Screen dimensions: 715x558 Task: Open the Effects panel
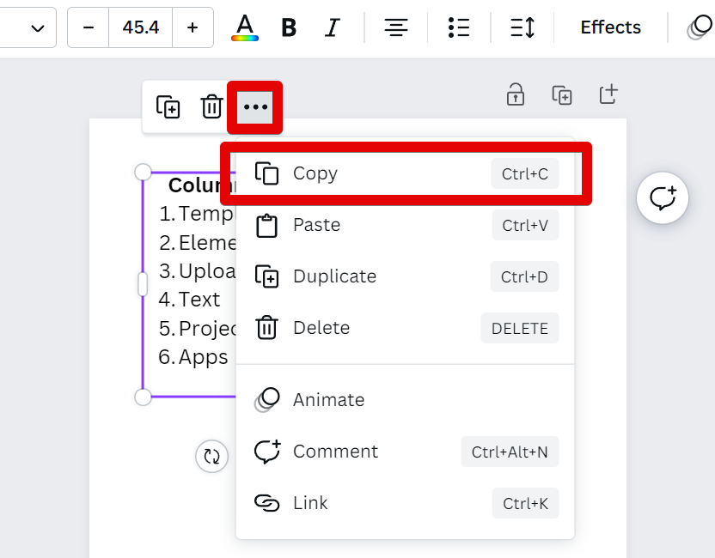click(x=610, y=27)
